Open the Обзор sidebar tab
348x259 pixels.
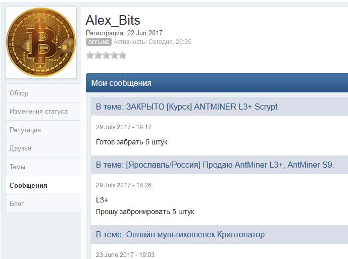[x=19, y=93]
